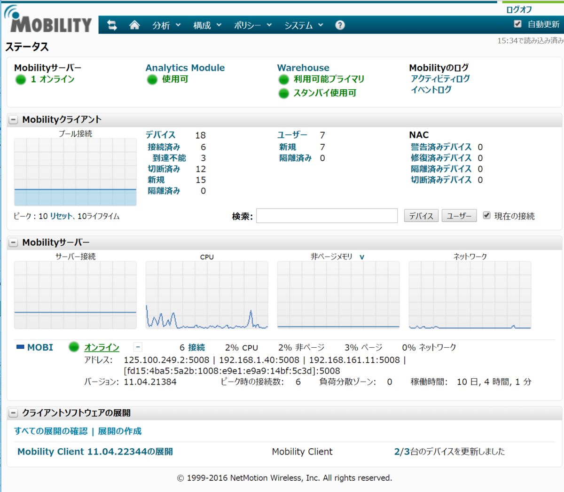Image resolution: width=564 pixels, height=492 pixels.
Task: Collapse the Mobilityサーバー section
Action: coord(14,242)
